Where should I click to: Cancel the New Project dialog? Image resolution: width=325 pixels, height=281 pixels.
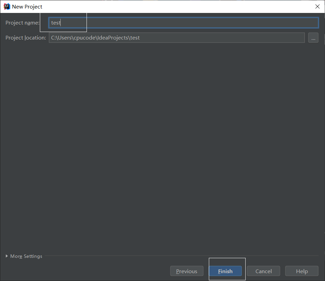pyautogui.click(x=263, y=271)
